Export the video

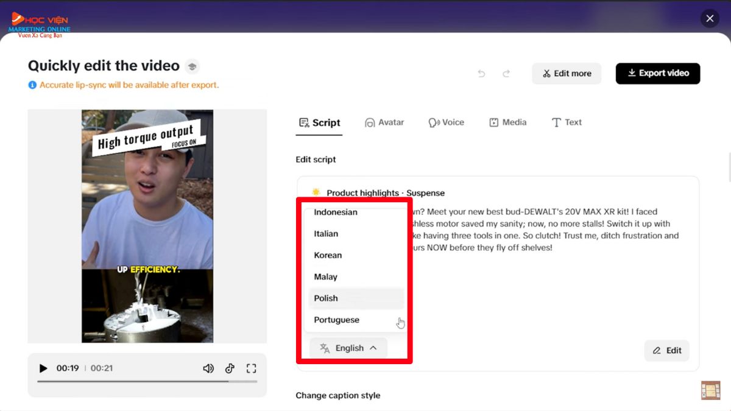click(658, 73)
